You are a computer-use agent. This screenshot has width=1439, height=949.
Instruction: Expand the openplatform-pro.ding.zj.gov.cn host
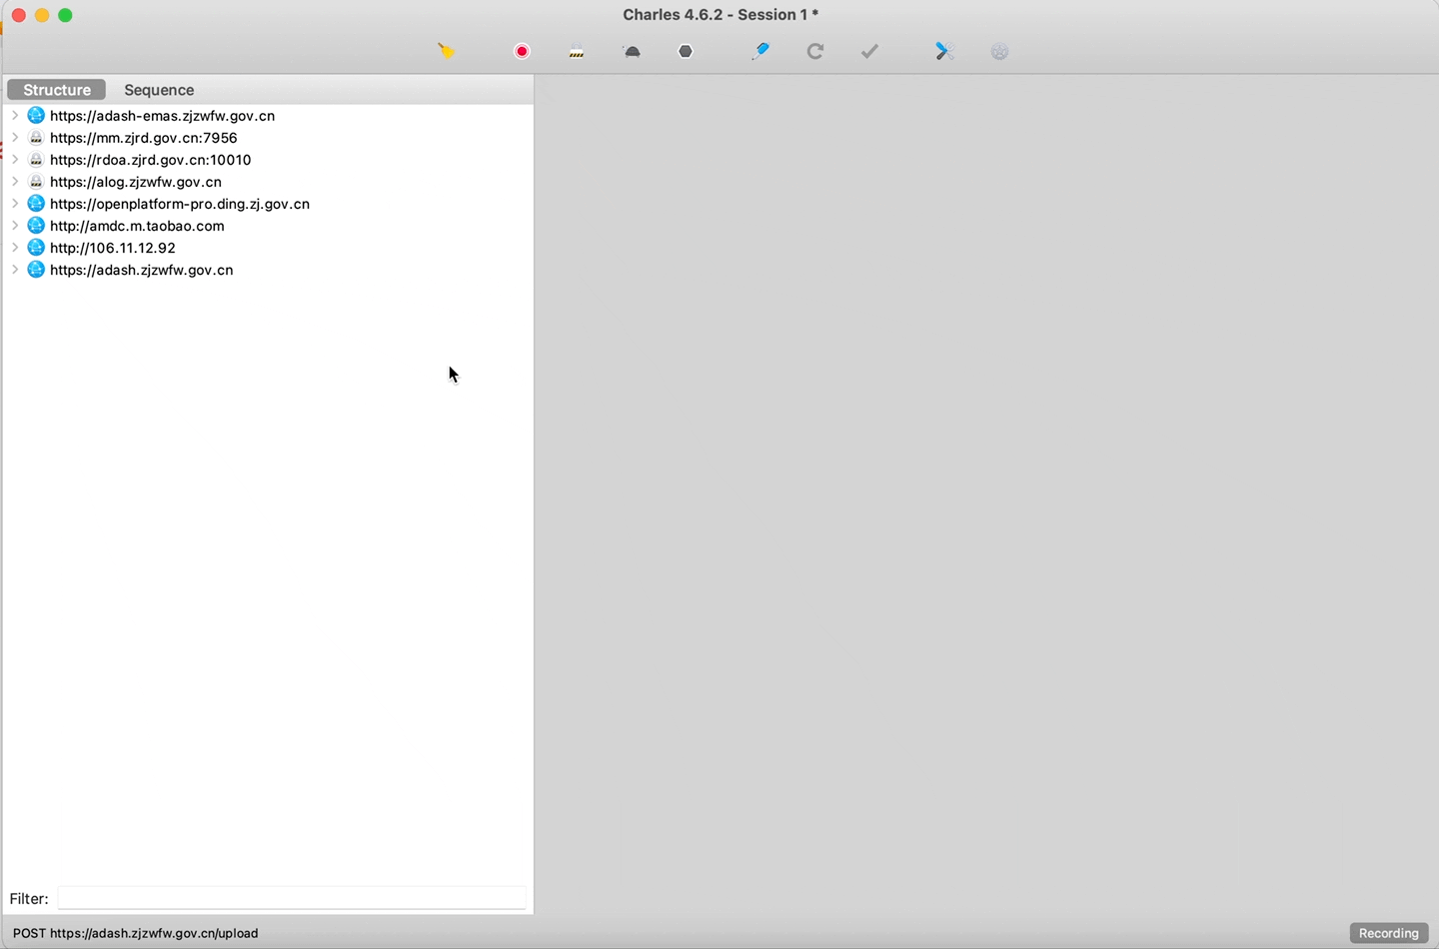pos(15,204)
